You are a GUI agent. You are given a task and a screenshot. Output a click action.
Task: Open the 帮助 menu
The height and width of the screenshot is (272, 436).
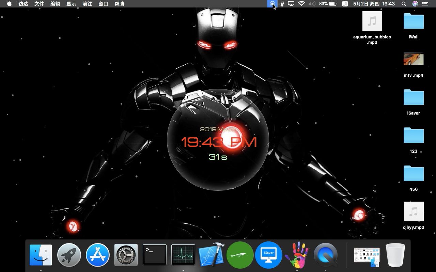pyautogui.click(x=119, y=4)
